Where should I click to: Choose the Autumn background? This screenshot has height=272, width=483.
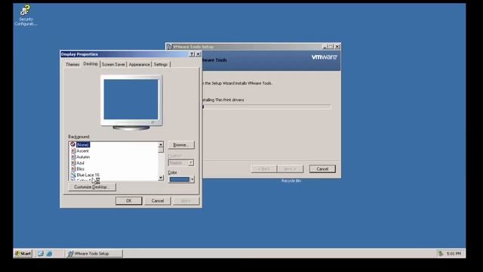pyautogui.click(x=83, y=157)
